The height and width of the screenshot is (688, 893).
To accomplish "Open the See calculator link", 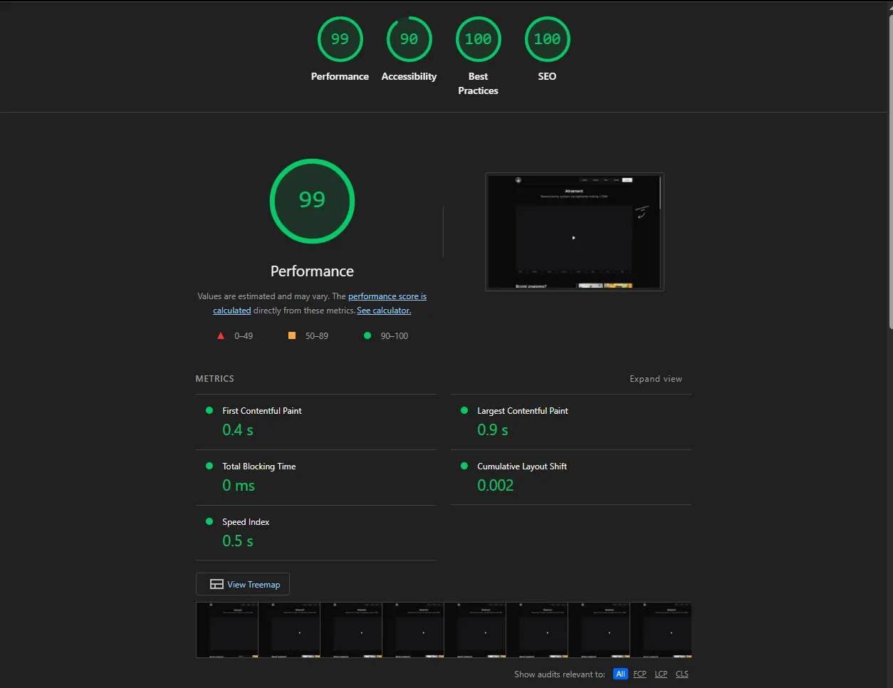I will 384,311.
